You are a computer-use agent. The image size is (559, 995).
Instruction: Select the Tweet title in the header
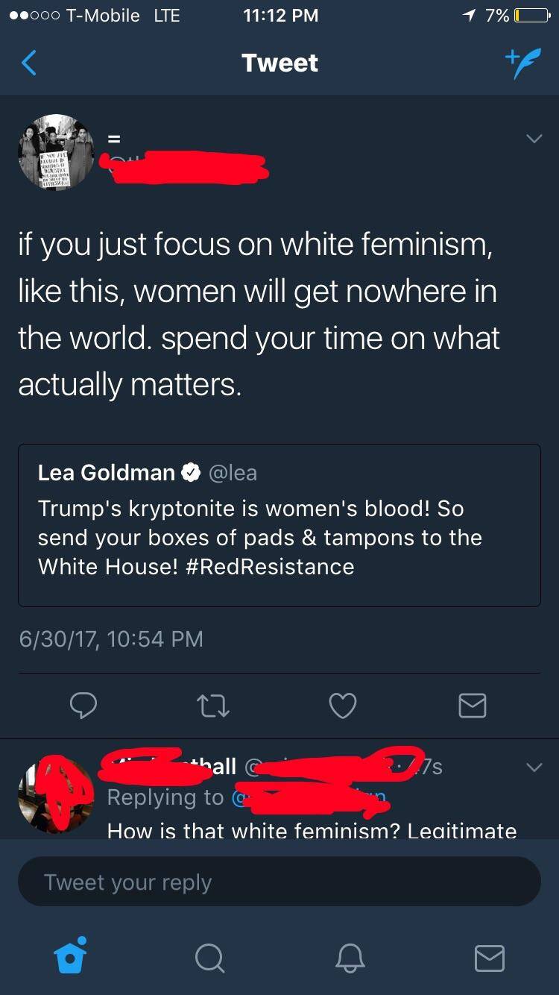point(279,63)
